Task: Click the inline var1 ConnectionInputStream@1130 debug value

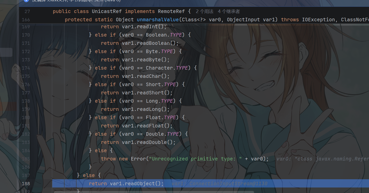Action: tap(219, 183)
